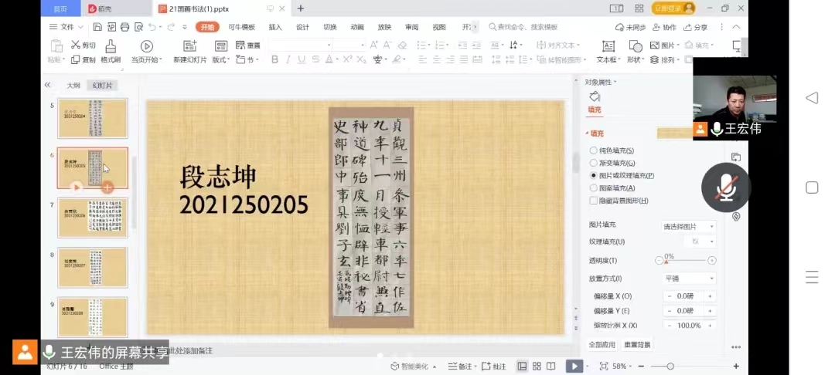Open the Animation (动画) ribbon tab
This screenshot has height=375, width=835.
[356, 27]
